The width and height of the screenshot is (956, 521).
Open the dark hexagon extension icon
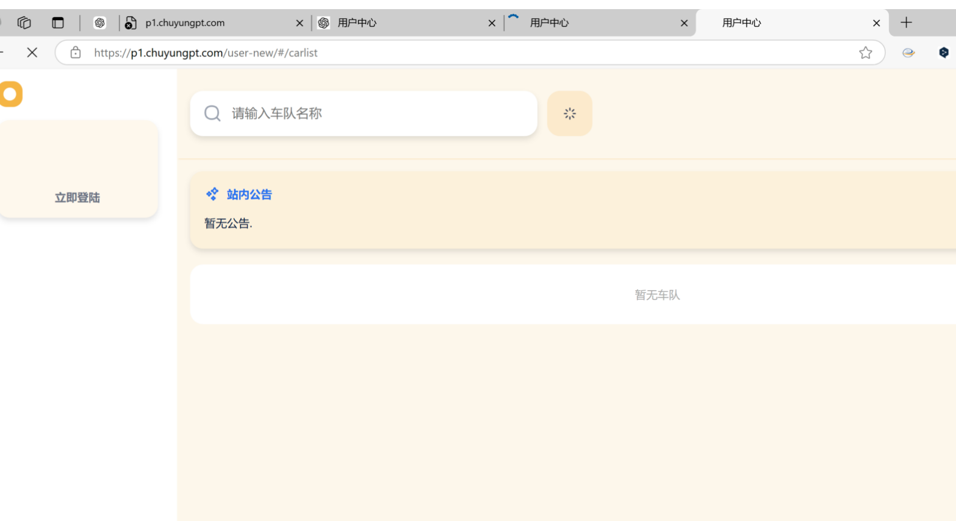click(943, 52)
